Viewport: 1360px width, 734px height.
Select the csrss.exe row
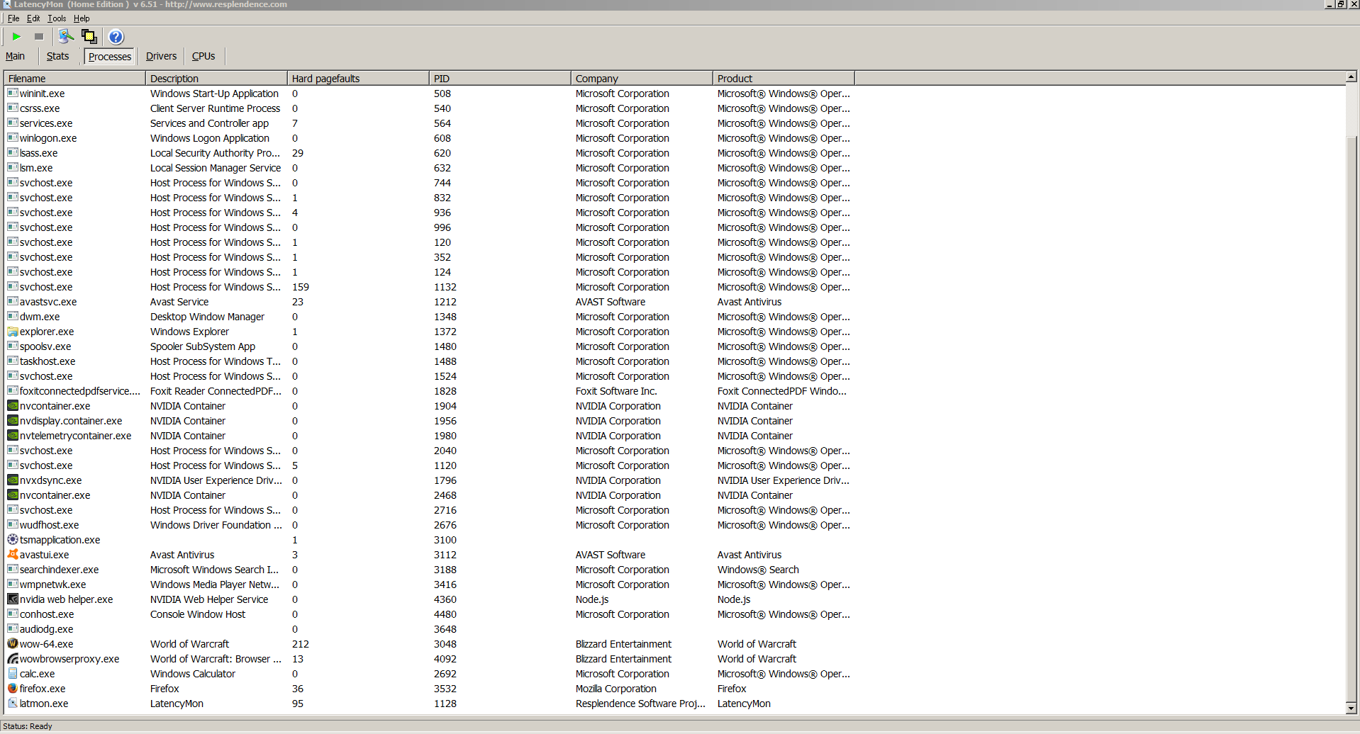[x=430, y=108]
